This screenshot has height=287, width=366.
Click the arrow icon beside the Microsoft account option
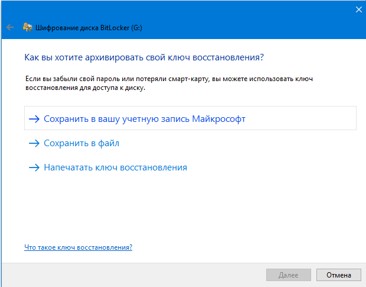click(x=34, y=119)
